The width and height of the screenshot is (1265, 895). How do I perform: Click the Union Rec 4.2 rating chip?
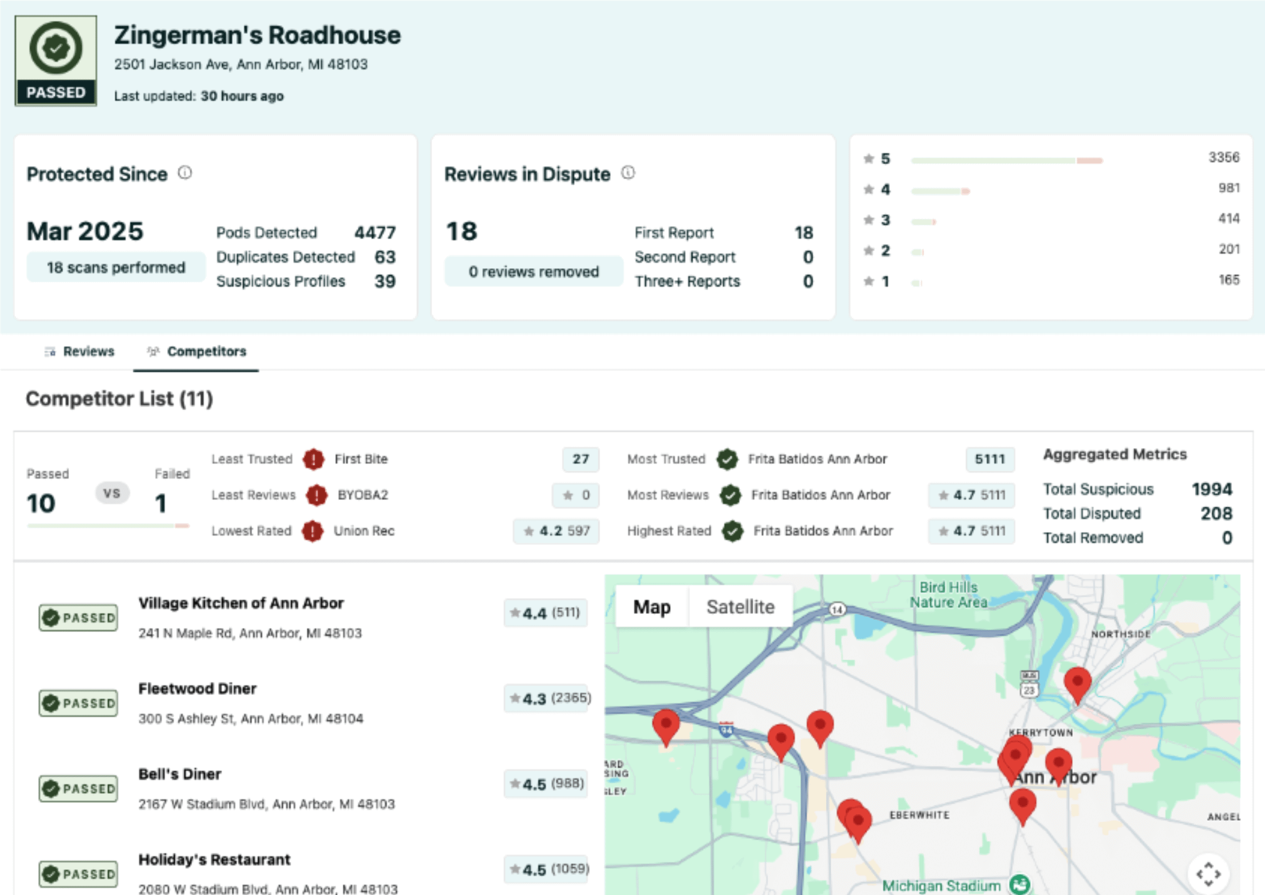(x=556, y=531)
